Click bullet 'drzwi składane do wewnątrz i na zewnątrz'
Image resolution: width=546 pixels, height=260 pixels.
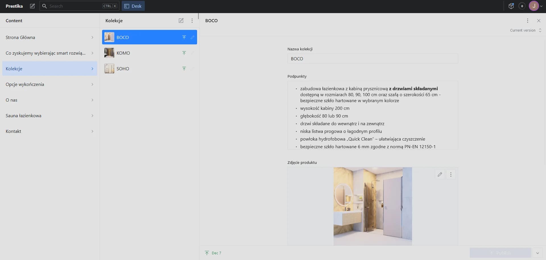[342, 123]
